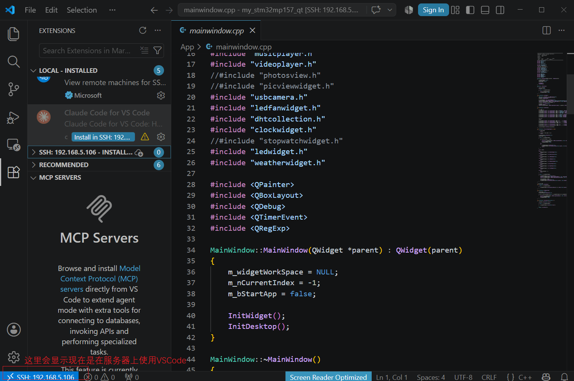
Task: Change the CRLF end of line sequence
Action: tap(489, 377)
